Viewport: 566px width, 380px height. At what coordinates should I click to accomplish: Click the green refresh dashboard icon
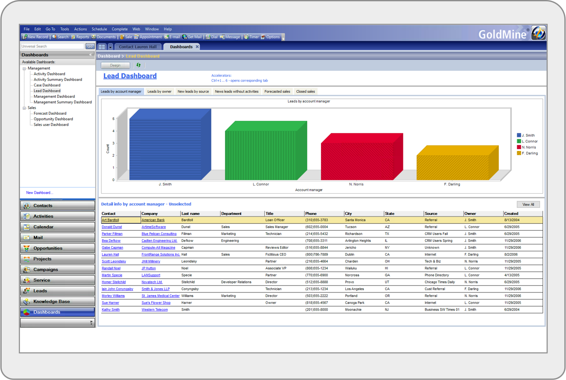tap(138, 65)
